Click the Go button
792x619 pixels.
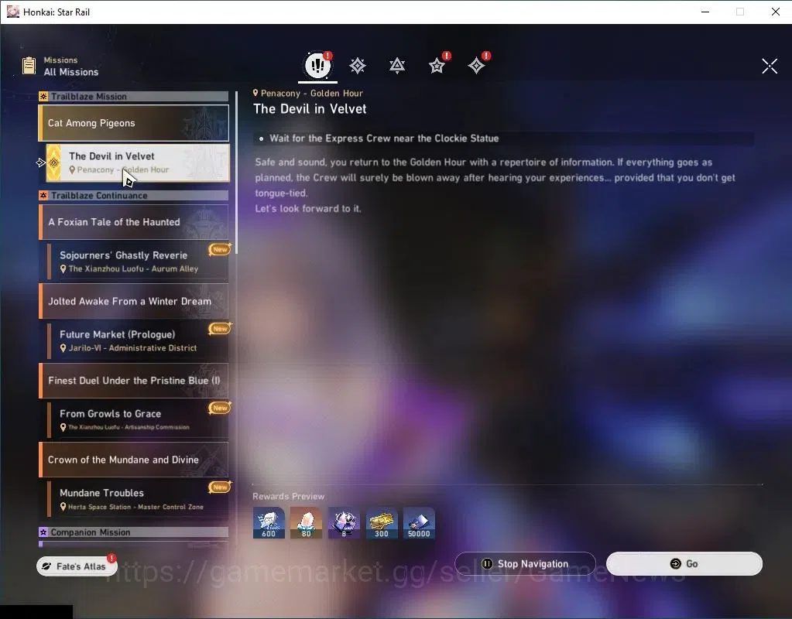[x=684, y=563]
